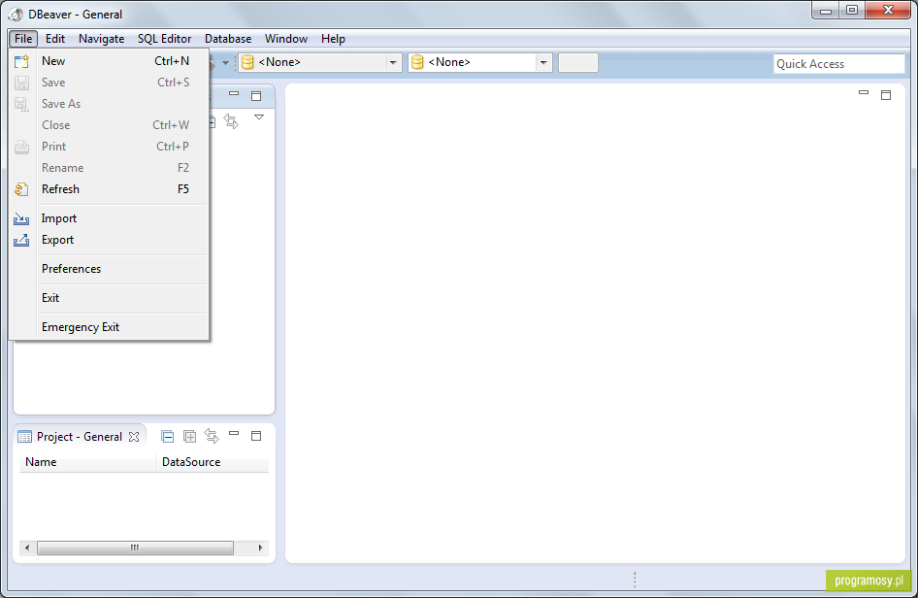Open the second <None> database dropdown
The width and height of the screenshot is (918, 598).
[x=543, y=62]
